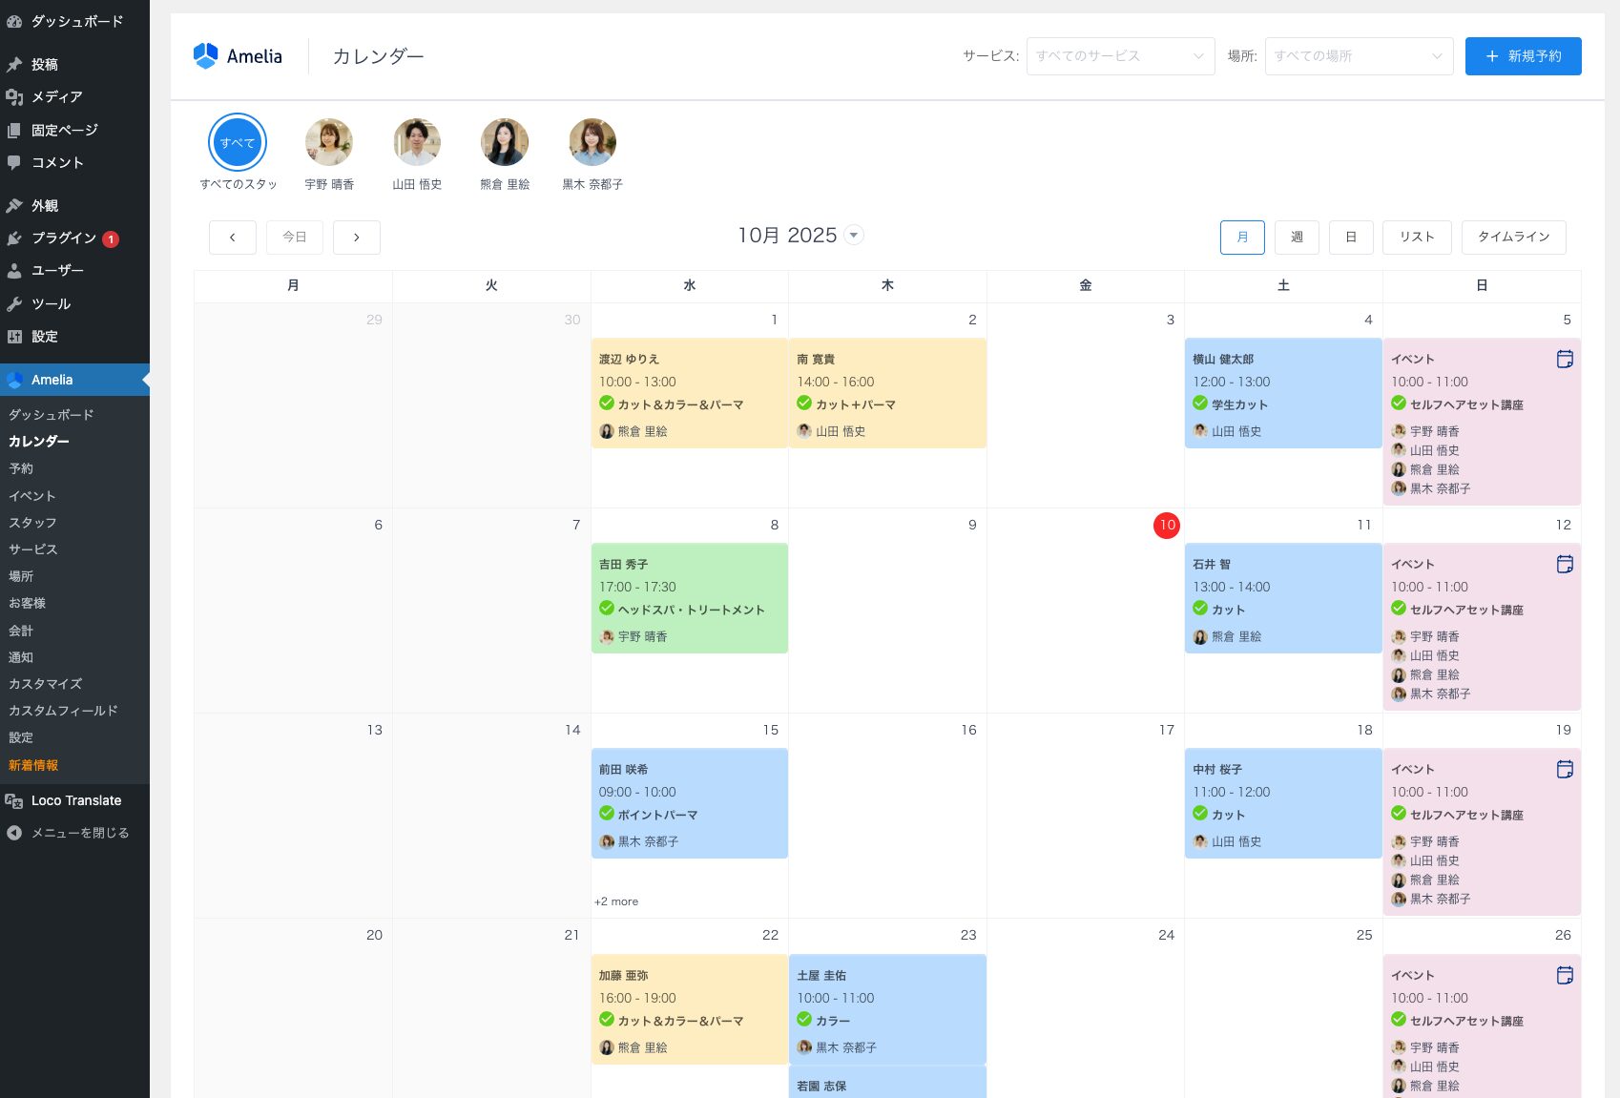Viewport: 1620px width, 1098px height.
Task: Open the サービス filter dropdown
Action: point(1120,56)
